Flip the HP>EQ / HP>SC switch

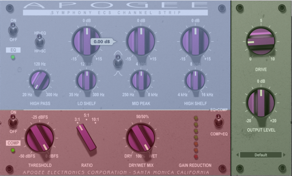(x=40, y=41)
